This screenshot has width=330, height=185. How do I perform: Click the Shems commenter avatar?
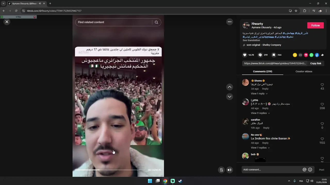point(245,82)
